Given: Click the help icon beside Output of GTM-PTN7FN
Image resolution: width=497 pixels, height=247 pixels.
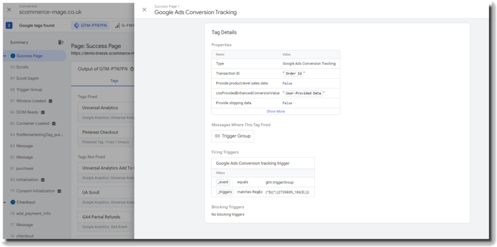Looking at the screenshot, I should point(132,69).
